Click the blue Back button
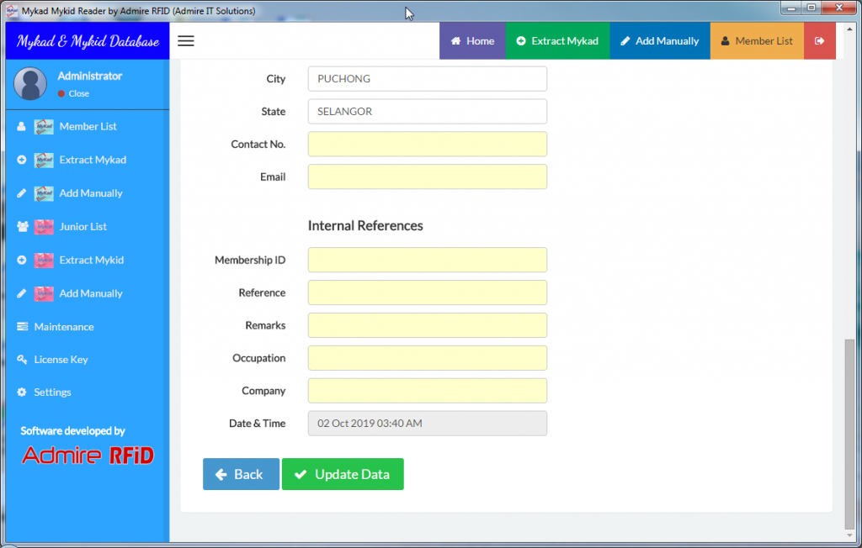This screenshot has width=862, height=548. pyautogui.click(x=240, y=474)
